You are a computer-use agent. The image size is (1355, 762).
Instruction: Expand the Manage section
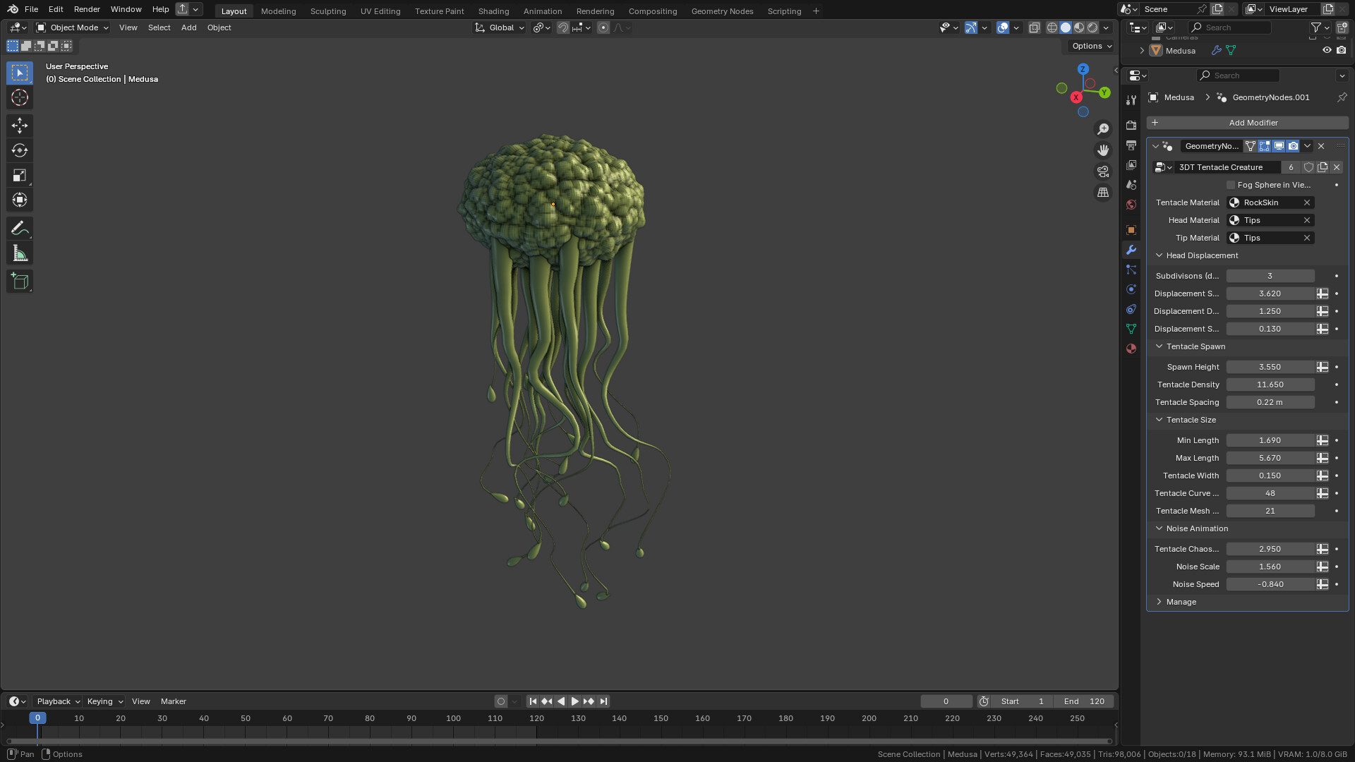pyautogui.click(x=1160, y=602)
